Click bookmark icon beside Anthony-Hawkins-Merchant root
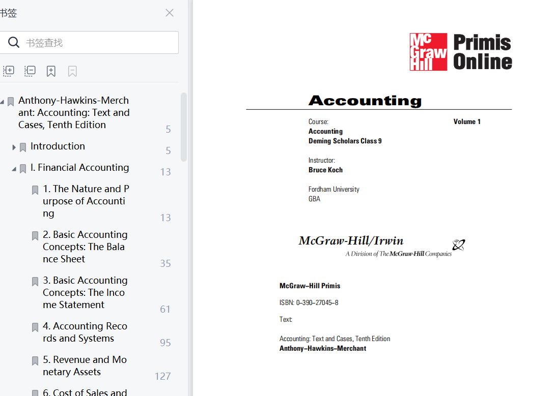This screenshot has height=396, width=556. point(11,102)
